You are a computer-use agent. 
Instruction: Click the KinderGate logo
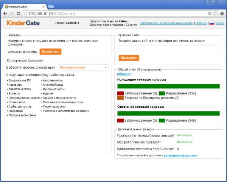click(22, 23)
